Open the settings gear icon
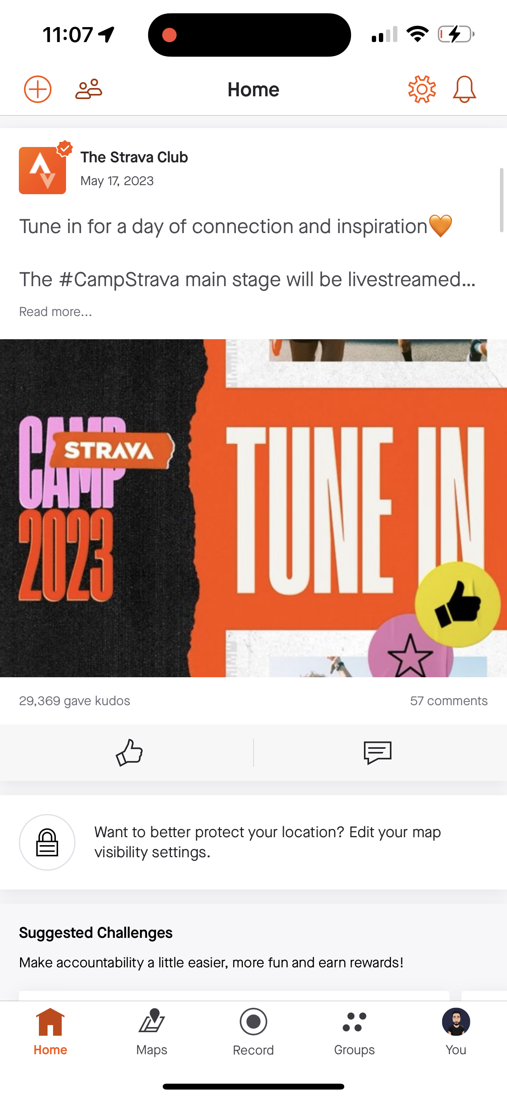The image size is (507, 1099). tap(422, 89)
